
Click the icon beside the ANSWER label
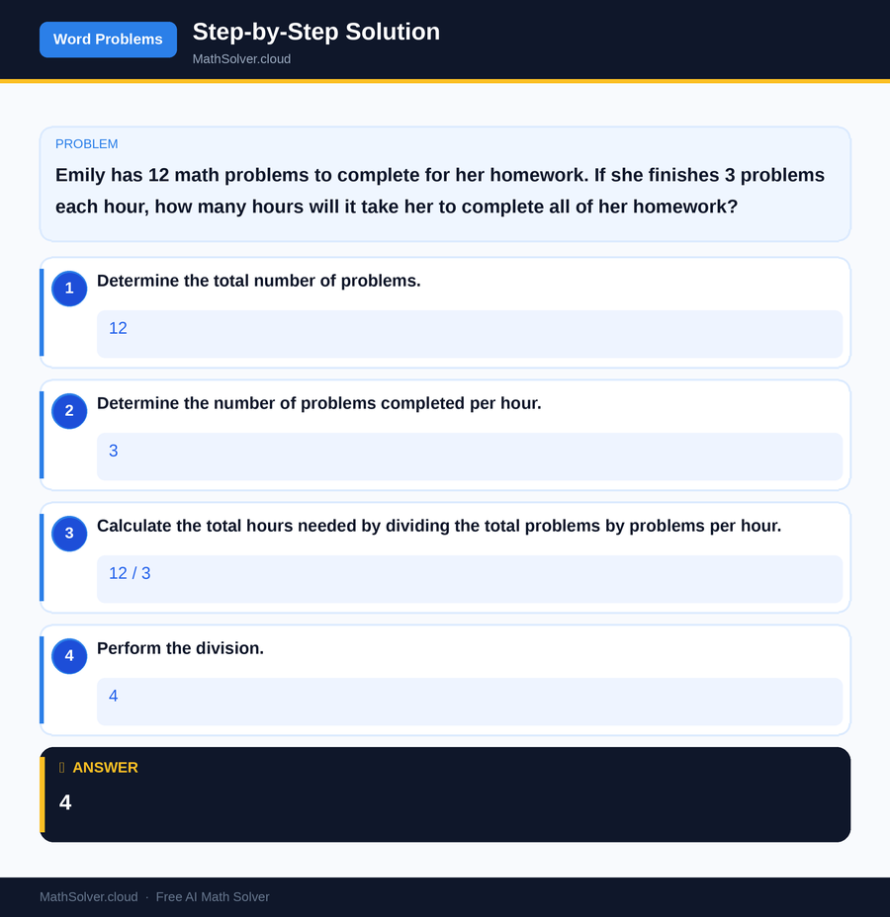(x=60, y=767)
